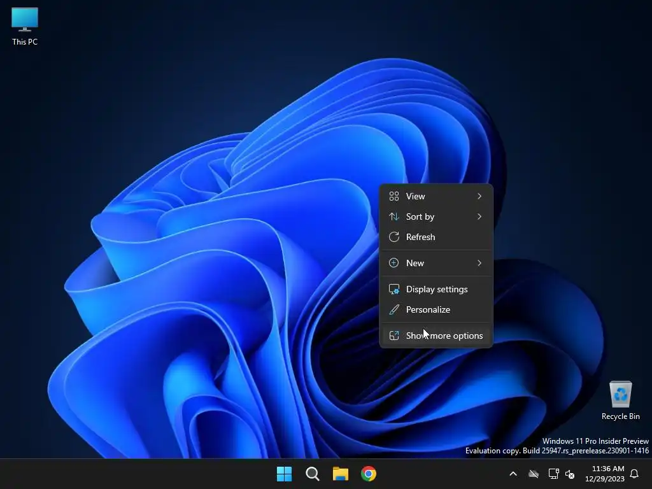This screenshot has width=652, height=489.
Task: Show hidden system tray icons chevron
Action: click(x=513, y=474)
